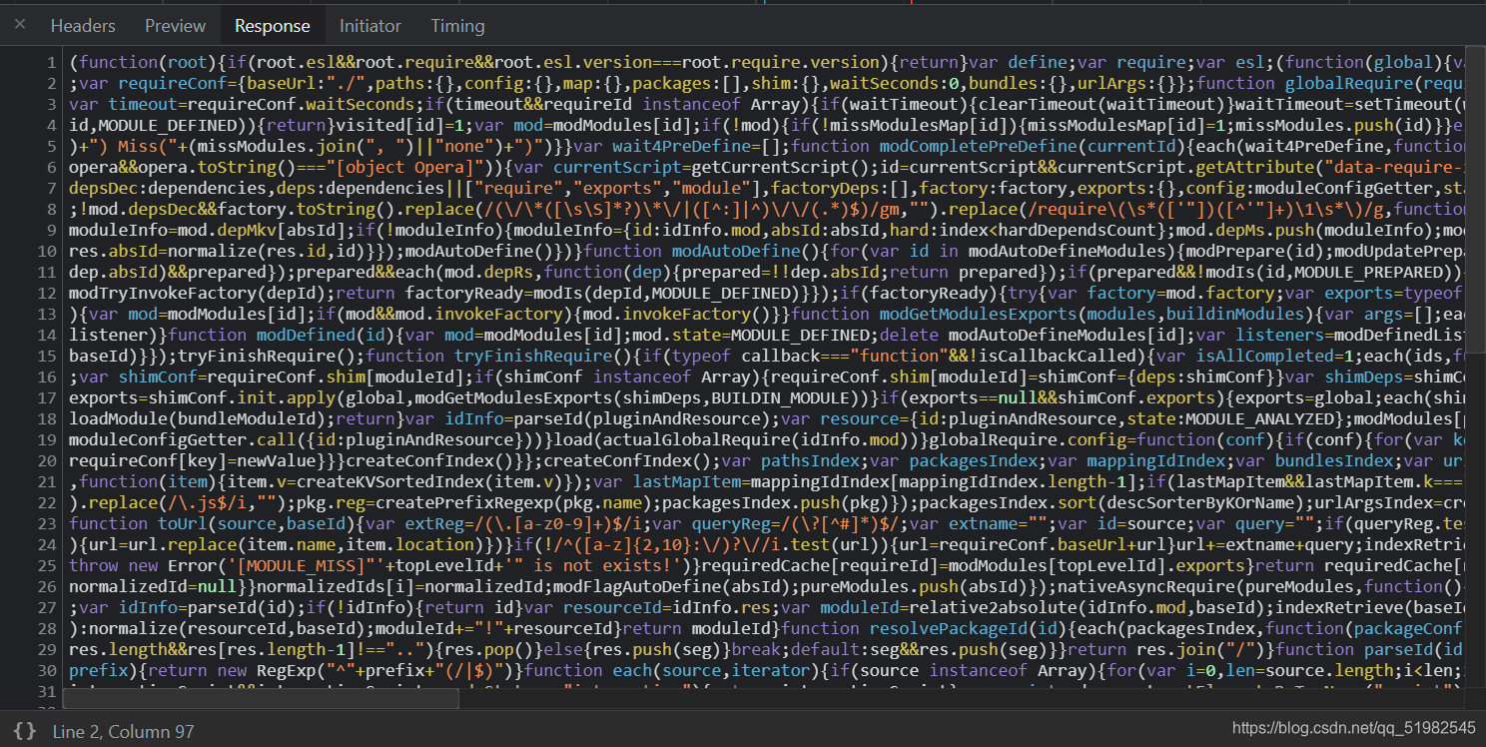The height and width of the screenshot is (747, 1486).
Task: Click line number 13 in the gutter
Action: click(46, 314)
